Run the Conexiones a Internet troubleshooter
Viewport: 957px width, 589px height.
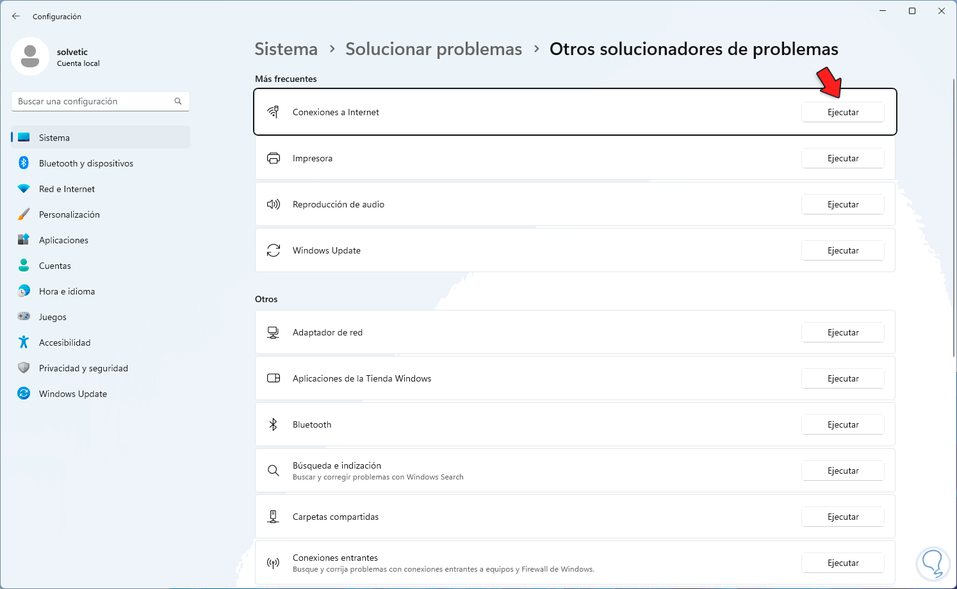tap(842, 112)
